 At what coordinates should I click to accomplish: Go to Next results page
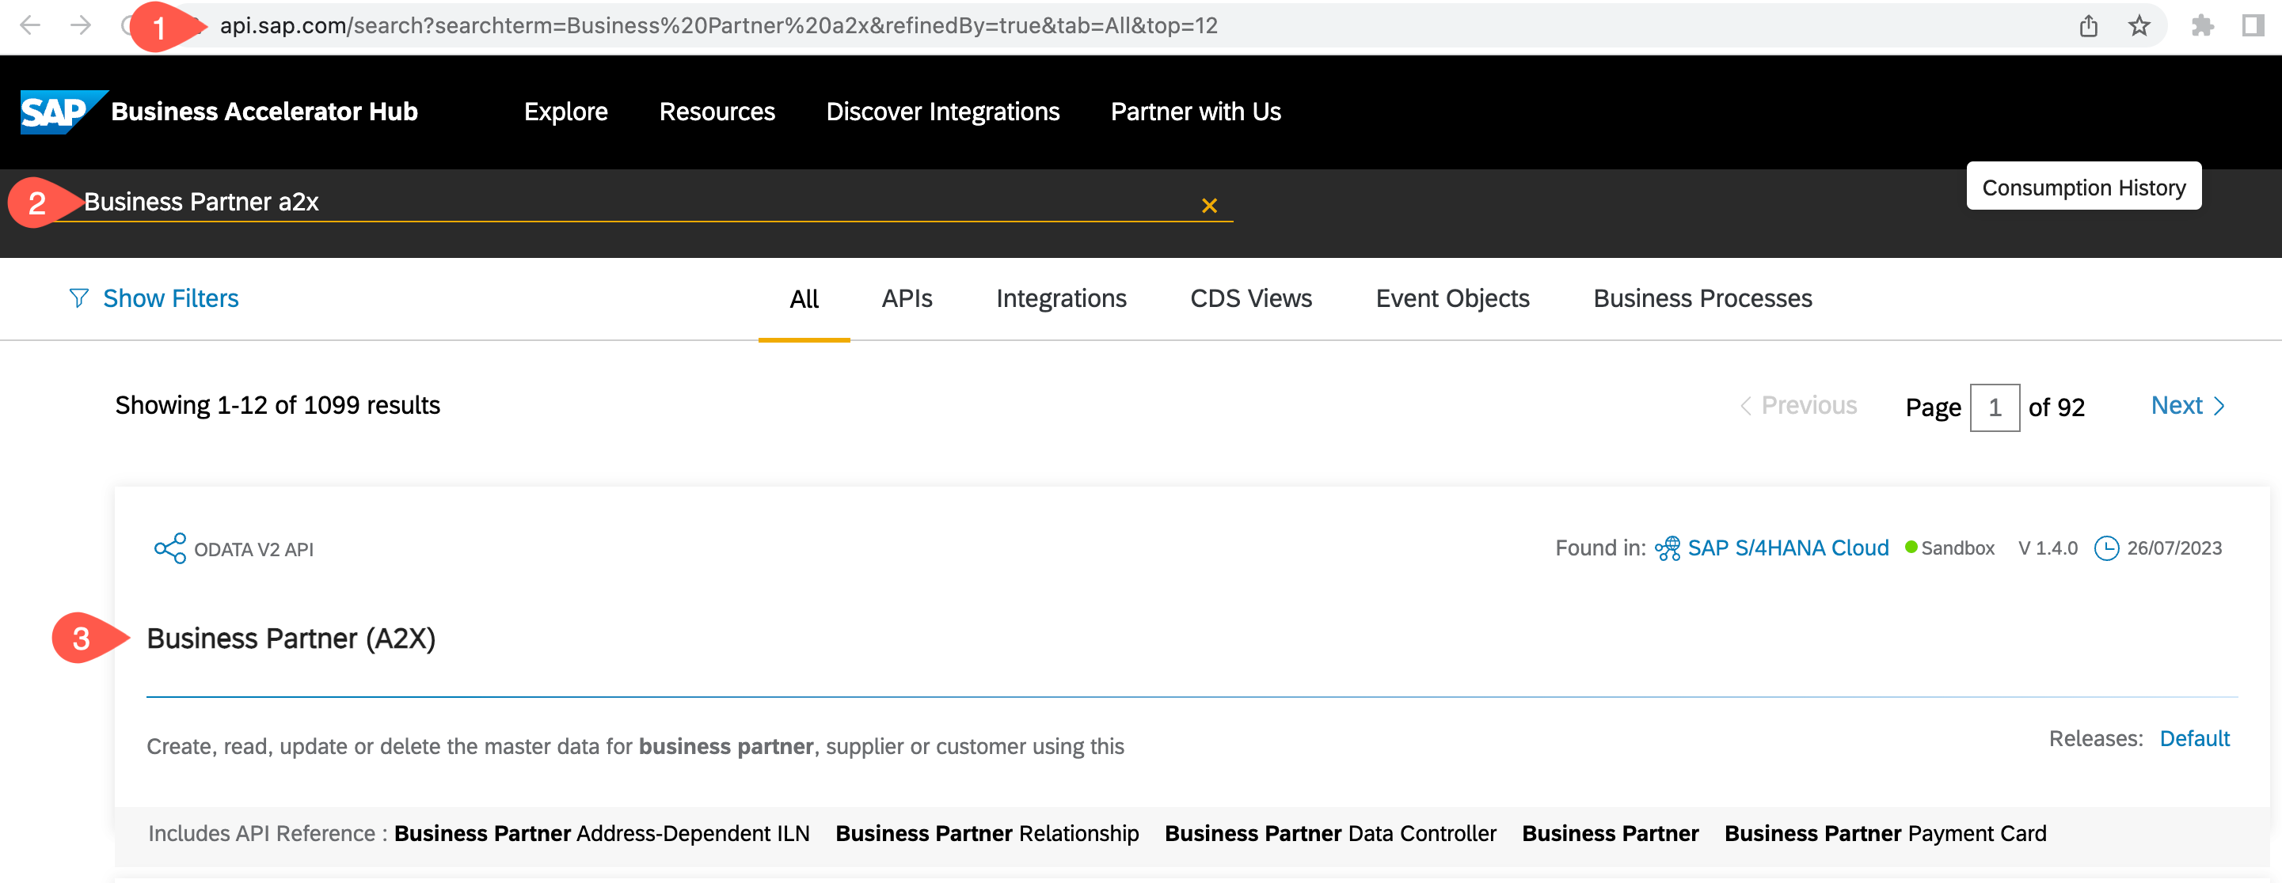(2186, 406)
